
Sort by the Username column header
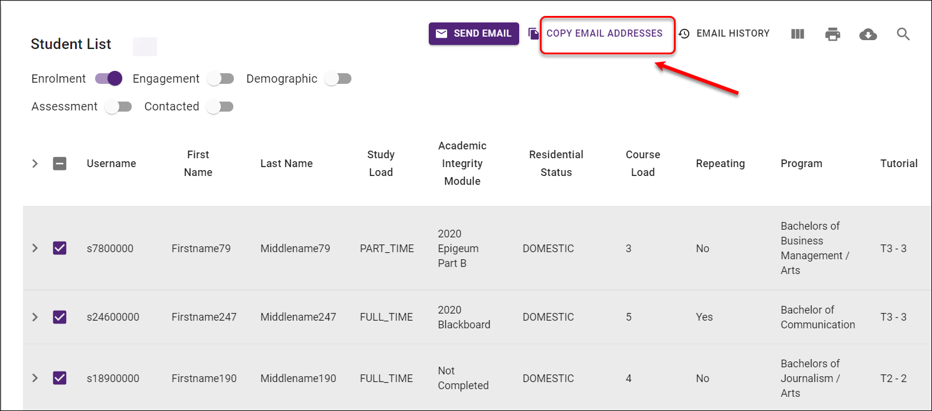click(111, 164)
